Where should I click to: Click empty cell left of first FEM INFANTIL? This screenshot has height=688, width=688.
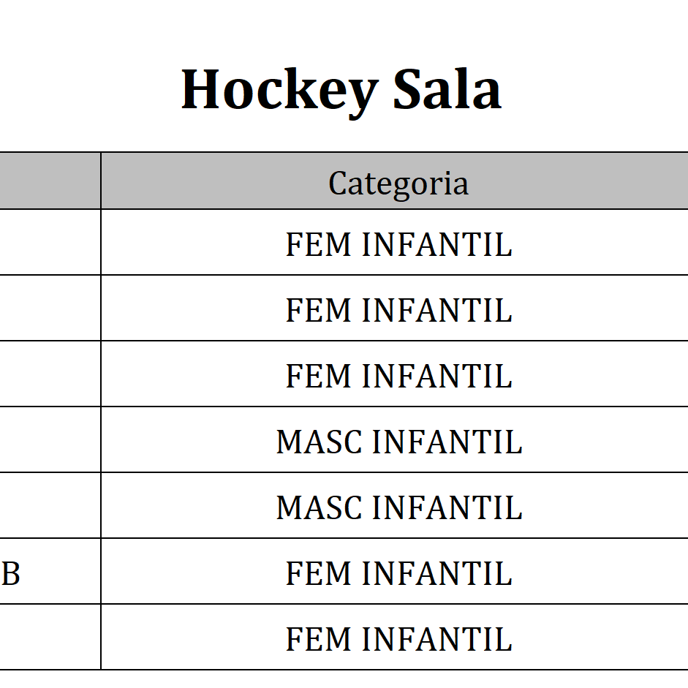(50, 243)
